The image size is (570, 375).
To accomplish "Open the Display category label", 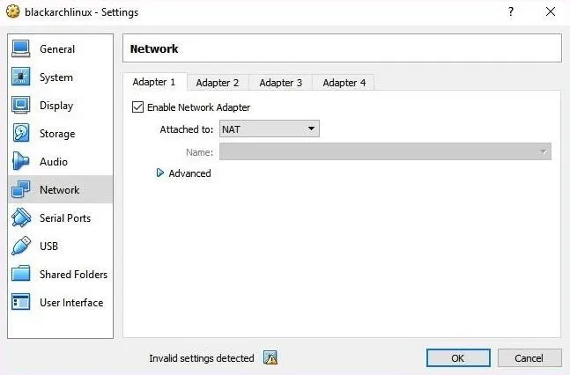I will tap(56, 106).
